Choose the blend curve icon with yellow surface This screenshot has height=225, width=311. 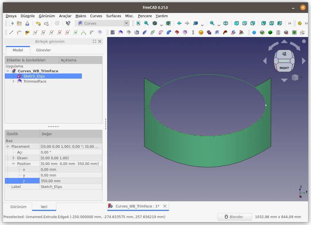[27, 32]
